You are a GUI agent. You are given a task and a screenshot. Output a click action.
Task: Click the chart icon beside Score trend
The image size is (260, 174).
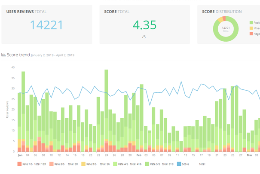pos(3,55)
